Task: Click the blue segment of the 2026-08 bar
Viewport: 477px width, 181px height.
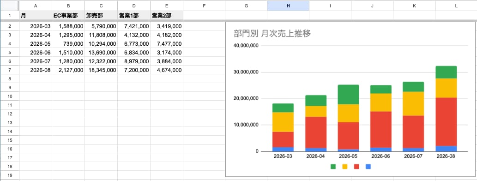Action: 446,149
